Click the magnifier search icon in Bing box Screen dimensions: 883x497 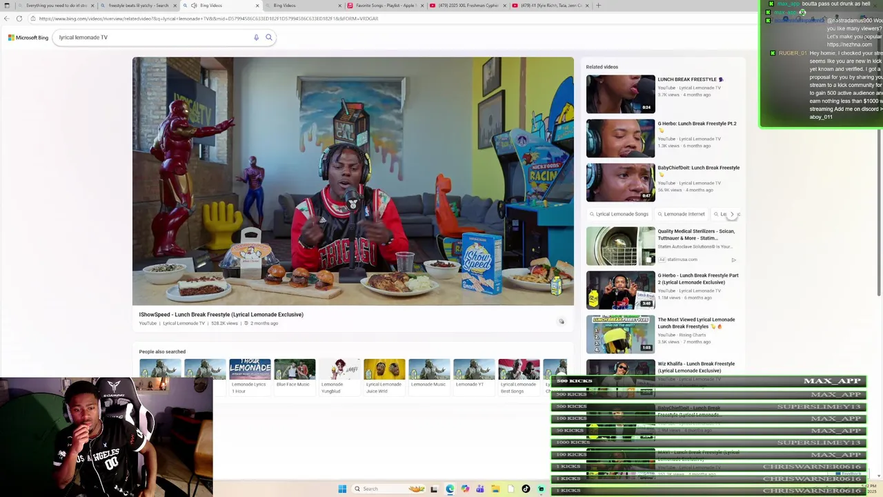[269, 37]
